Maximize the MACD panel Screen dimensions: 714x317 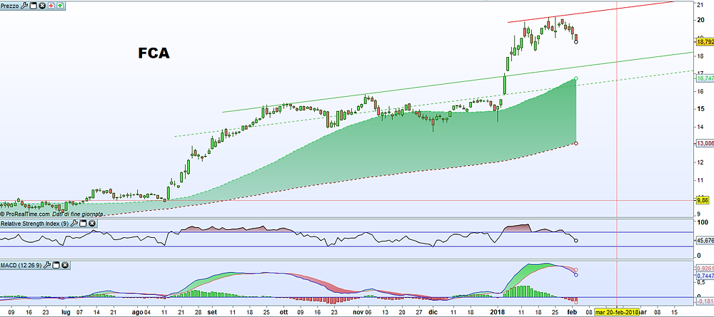coord(56,265)
